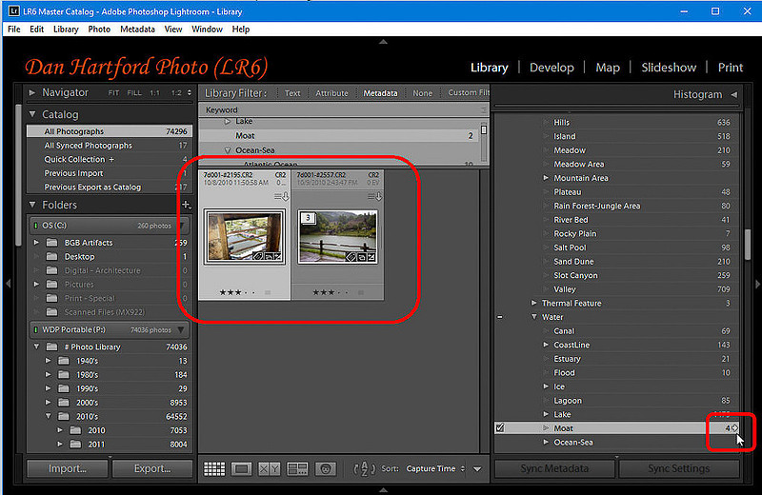Turn off filters with None
The image size is (762, 495).
point(422,93)
